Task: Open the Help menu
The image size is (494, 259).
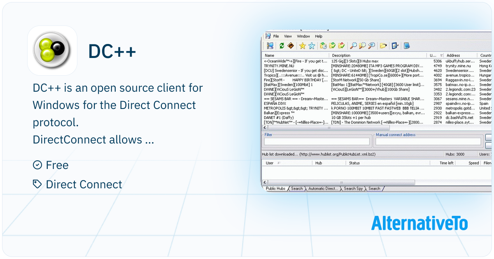Action: coord(319,36)
